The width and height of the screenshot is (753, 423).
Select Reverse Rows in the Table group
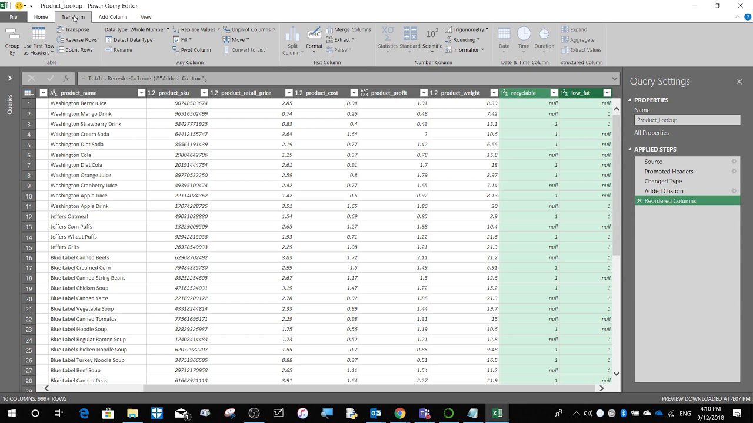point(77,40)
